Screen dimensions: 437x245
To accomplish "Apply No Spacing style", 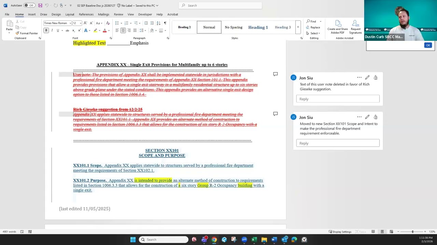I will [234, 27].
